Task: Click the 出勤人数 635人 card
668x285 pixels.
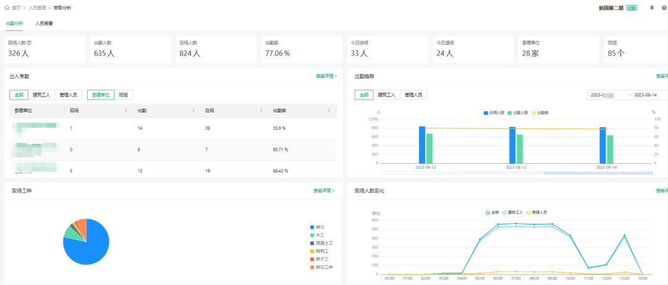Action: pyautogui.click(x=131, y=49)
